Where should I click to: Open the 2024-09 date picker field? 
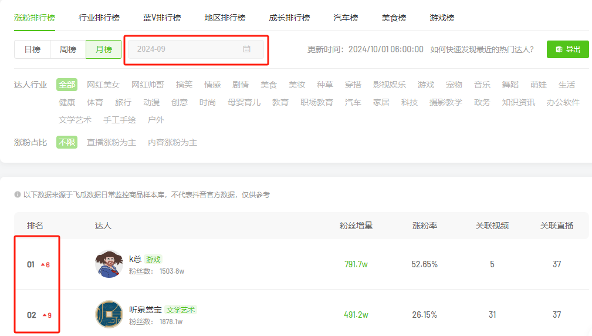tap(188, 49)
